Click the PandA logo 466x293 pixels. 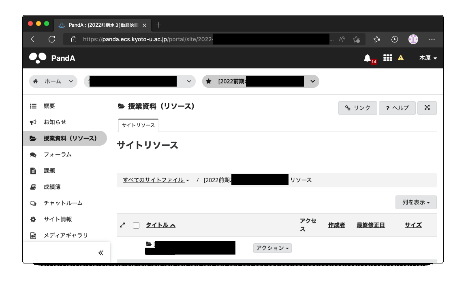point(52,58)
